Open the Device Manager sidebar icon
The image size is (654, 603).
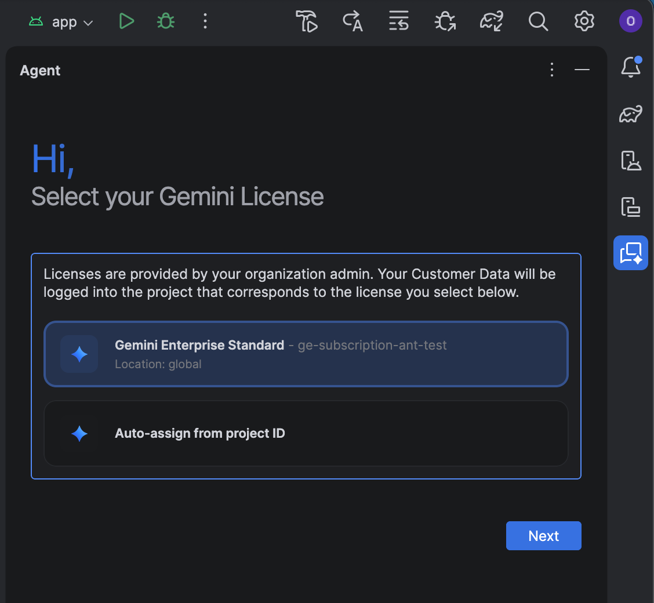[x=631, y=161]
